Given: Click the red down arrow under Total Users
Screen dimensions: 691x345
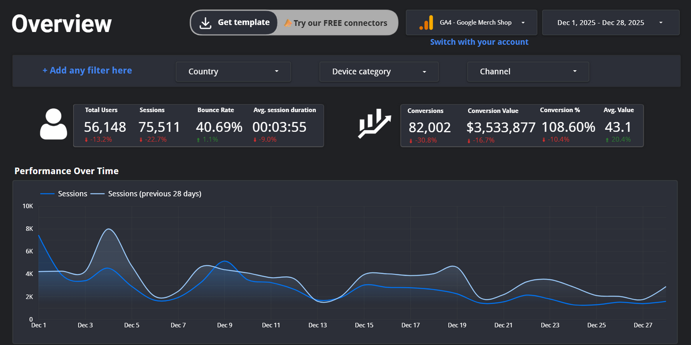Looking at the screenshot, I should (x=88, y=139).
